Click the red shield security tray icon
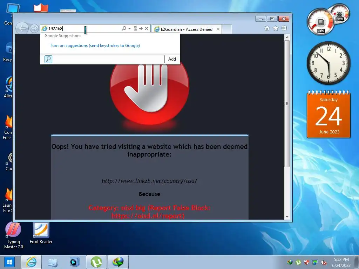 pyautogui.click(x=306, y=262)
